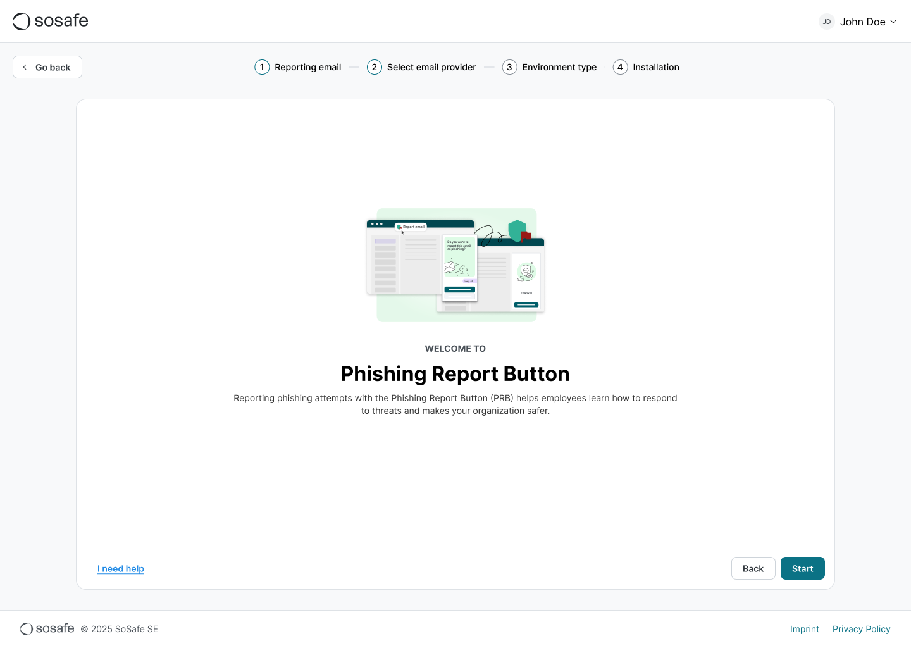Open the Imprint footer link
This screenshot has height=648, width=911.
click(804, 629)
